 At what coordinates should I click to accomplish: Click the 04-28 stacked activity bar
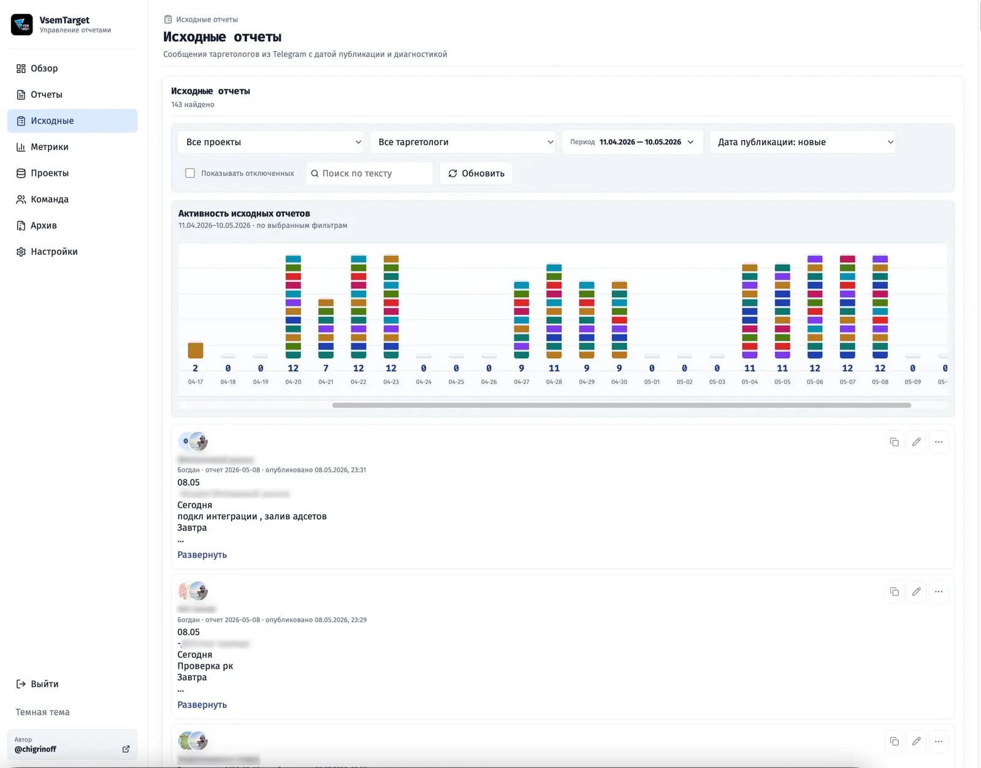pos(554,311)
